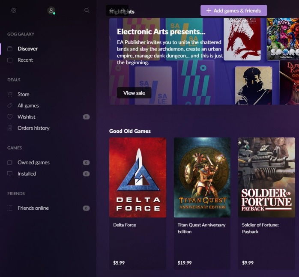Open settings with the gear icon
The width and height of the screenshot is (299, 277).
point(14,10)
